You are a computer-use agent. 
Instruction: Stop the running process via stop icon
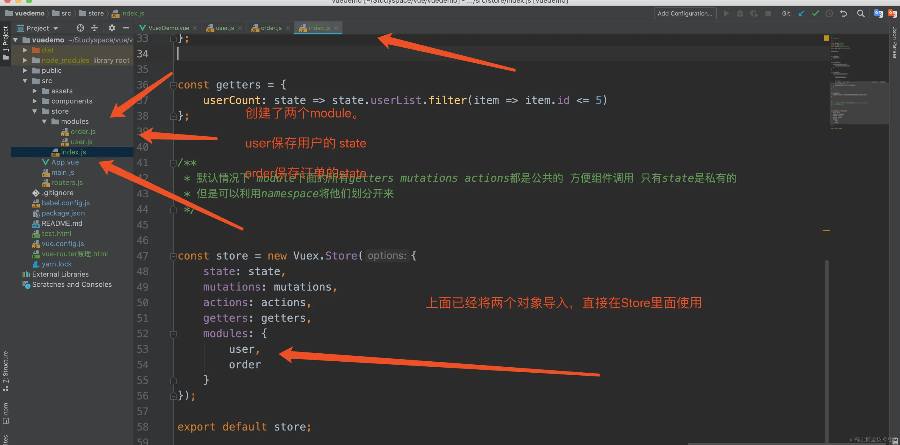[x=768, y=13]
